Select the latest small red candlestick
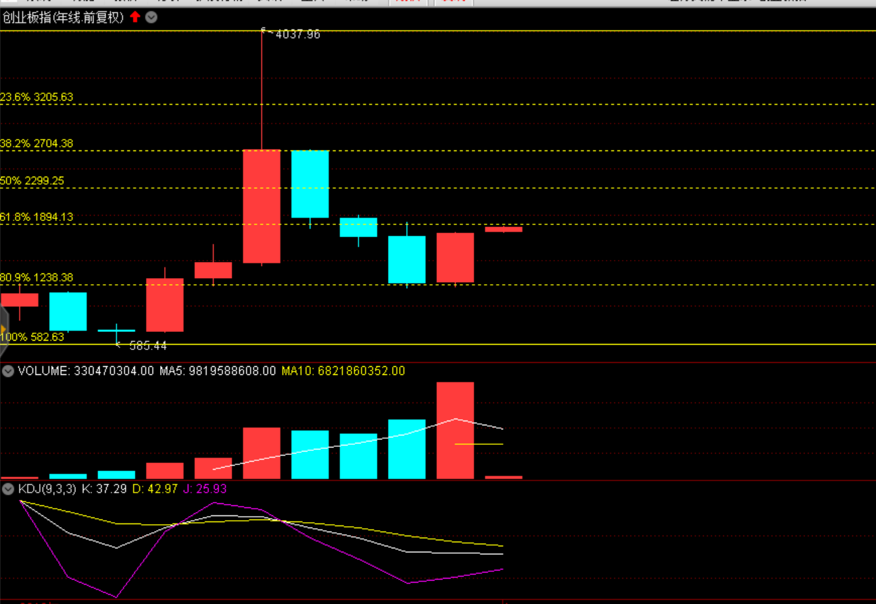876x604 pixels. pos(504,229)
